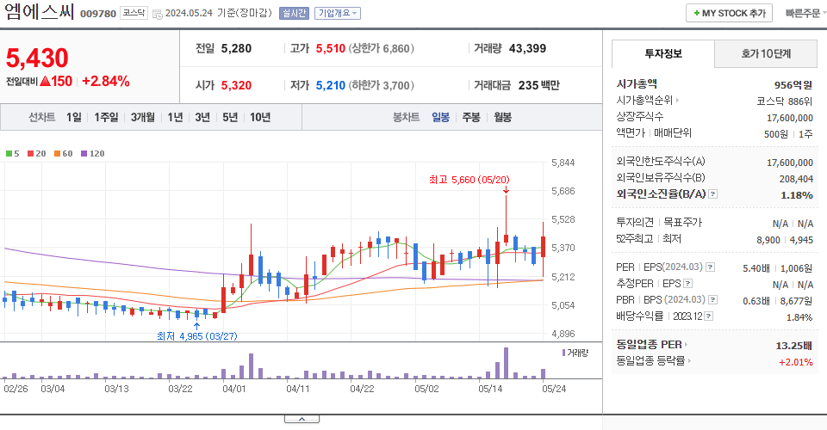Open help icon next to PER EPS(2024.03)

[x=710, y=267]
